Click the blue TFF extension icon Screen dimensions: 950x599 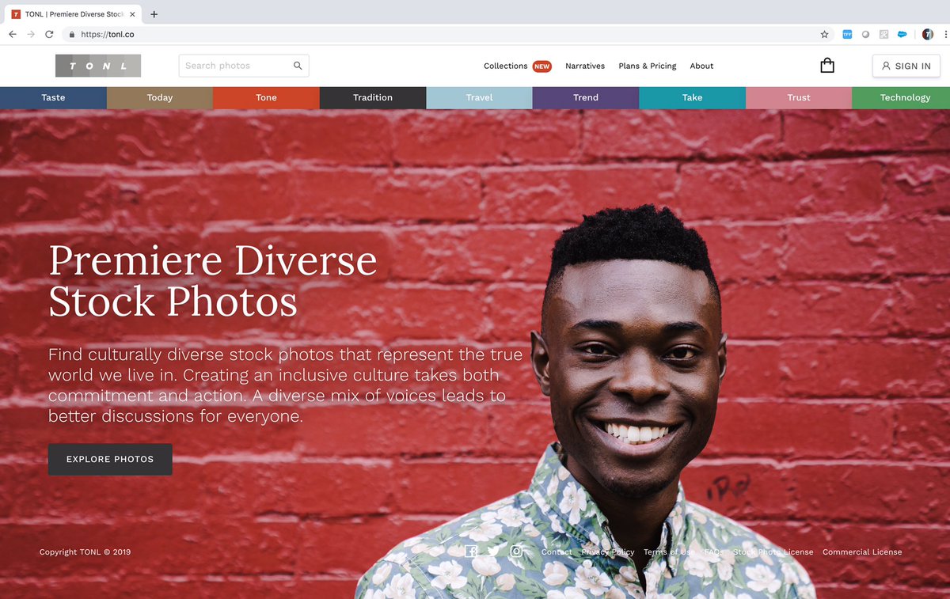(x=847, y=34)
